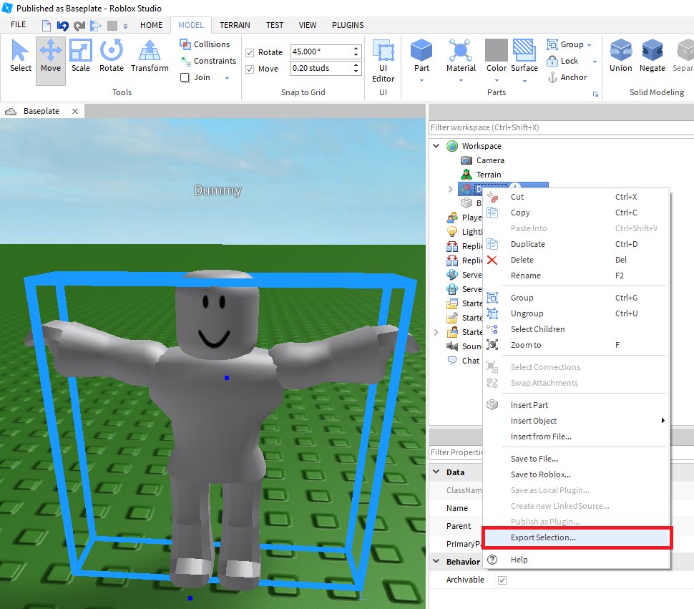Switch to the TERRAIN ribbon tab
The image size is (694, 609).
(235, 25)
